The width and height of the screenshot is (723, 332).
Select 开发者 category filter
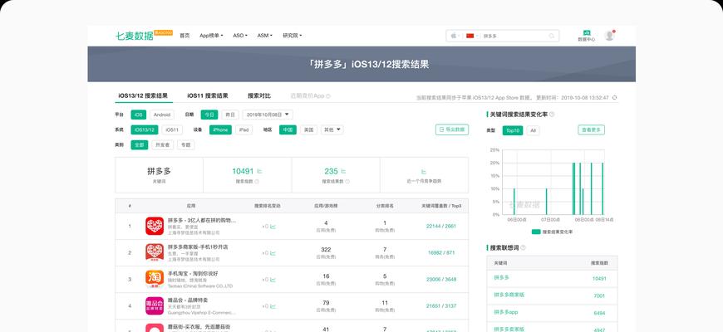click(x=163, y=145)
